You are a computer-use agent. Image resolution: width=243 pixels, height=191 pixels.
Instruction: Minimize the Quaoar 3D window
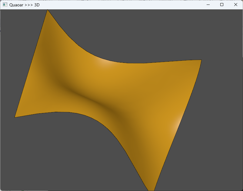point(208,5)
